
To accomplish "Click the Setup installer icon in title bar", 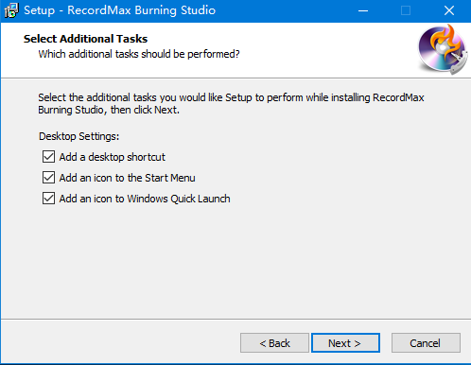I will (x=11, y=10).
